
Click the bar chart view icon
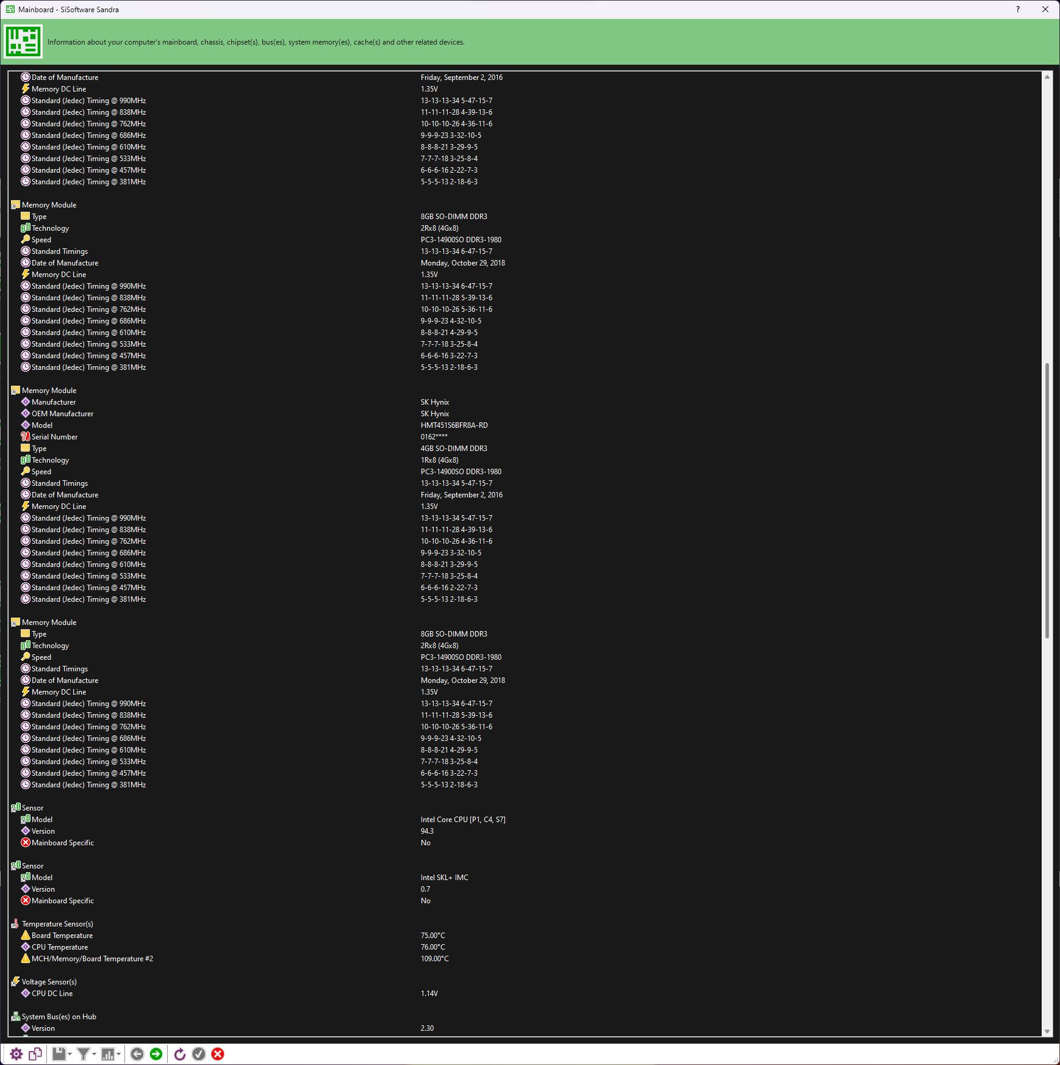(108, 1054)
